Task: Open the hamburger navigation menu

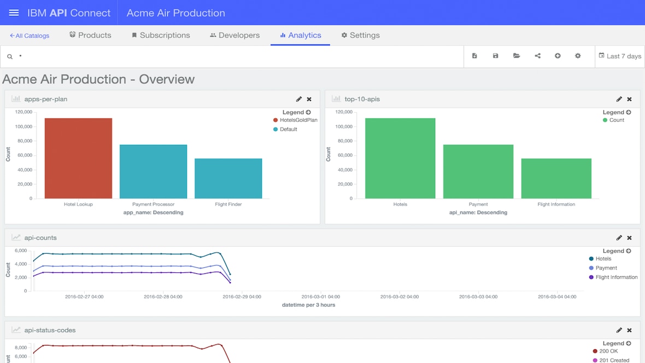Action: [14, 13]
